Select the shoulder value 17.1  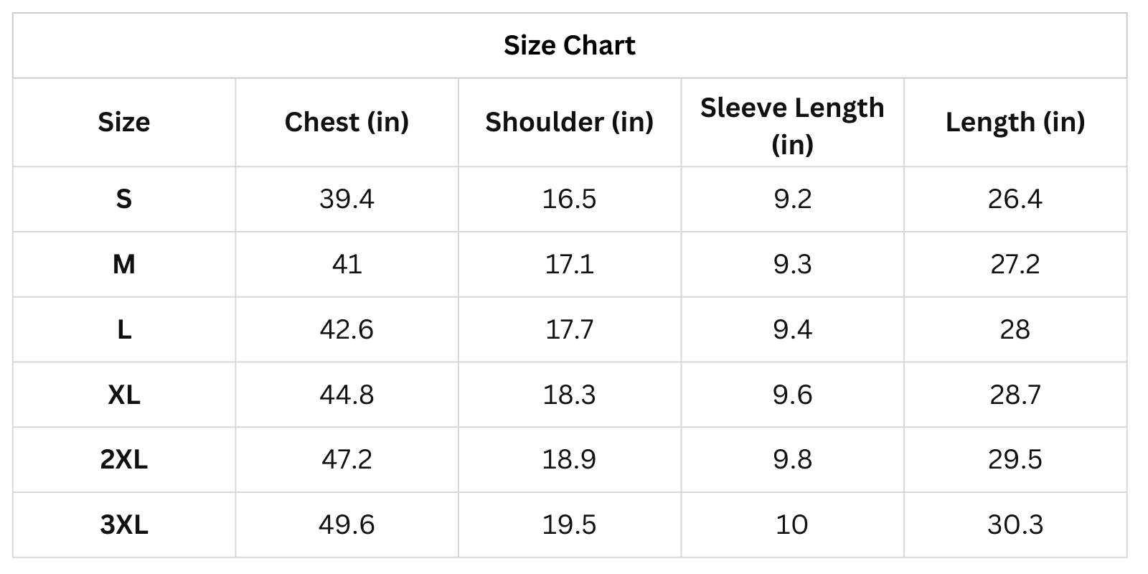tap(569, 264)
